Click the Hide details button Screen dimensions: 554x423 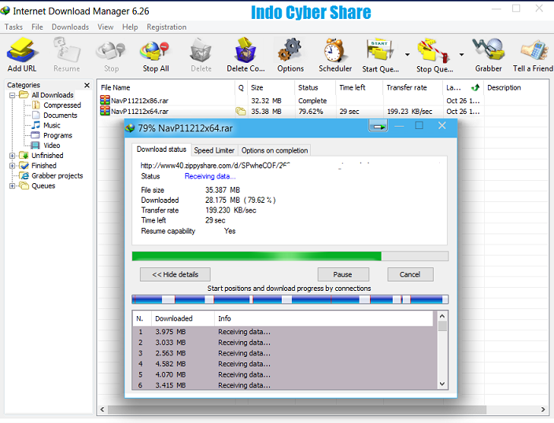point(175,274)
